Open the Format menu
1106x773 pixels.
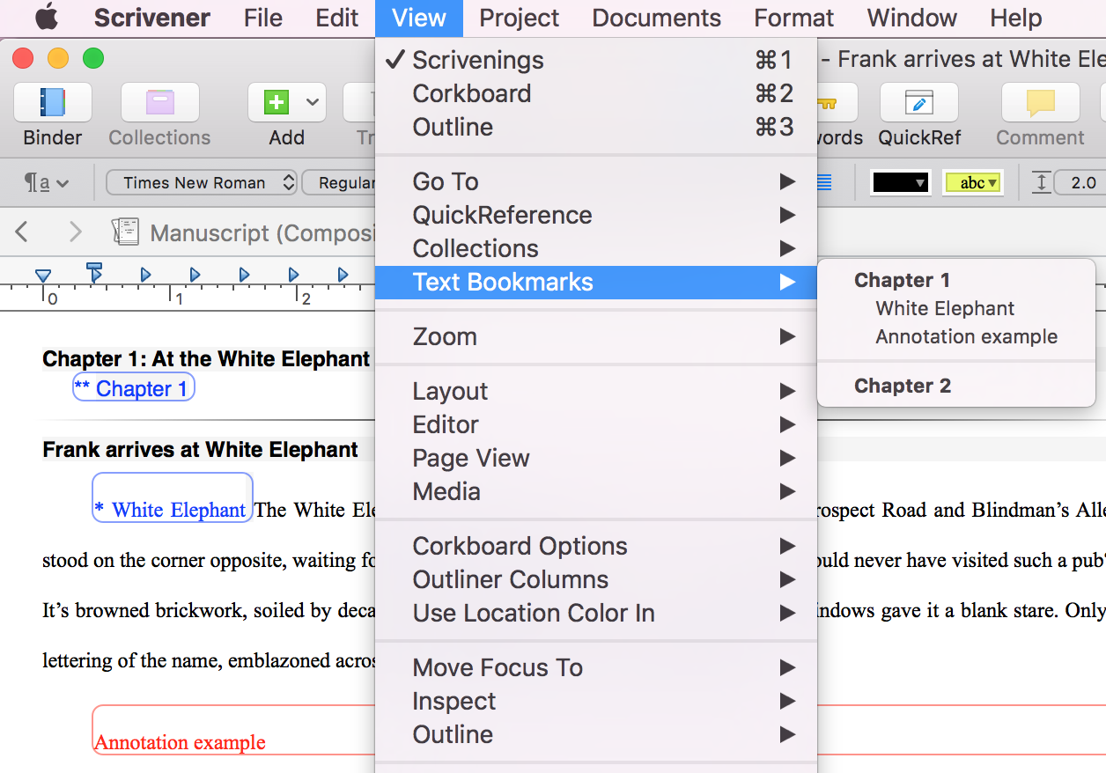click(x=794, y=18)
